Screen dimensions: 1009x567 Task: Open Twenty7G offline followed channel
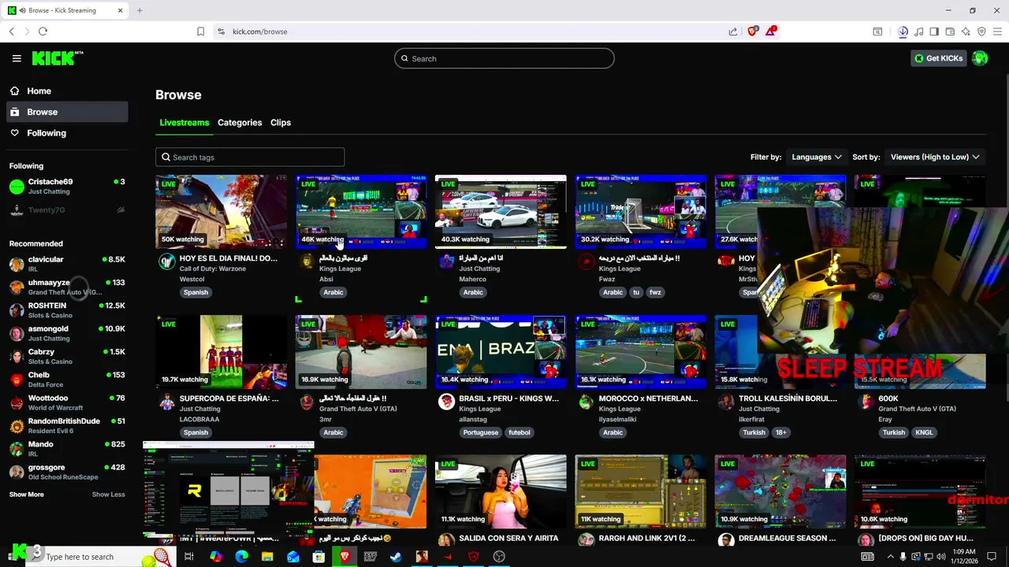tap(67, 210)
